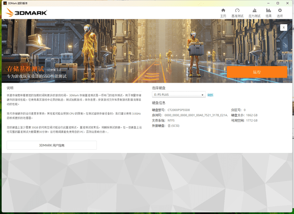Expand the E: P5 PLUS drive dropdown
The height and width of the screenshot is (214, 294).
(x=179, y=95)
